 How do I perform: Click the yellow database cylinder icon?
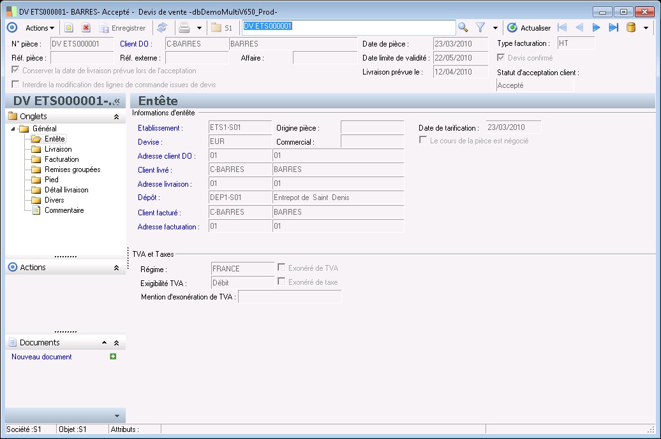[631, 27]
